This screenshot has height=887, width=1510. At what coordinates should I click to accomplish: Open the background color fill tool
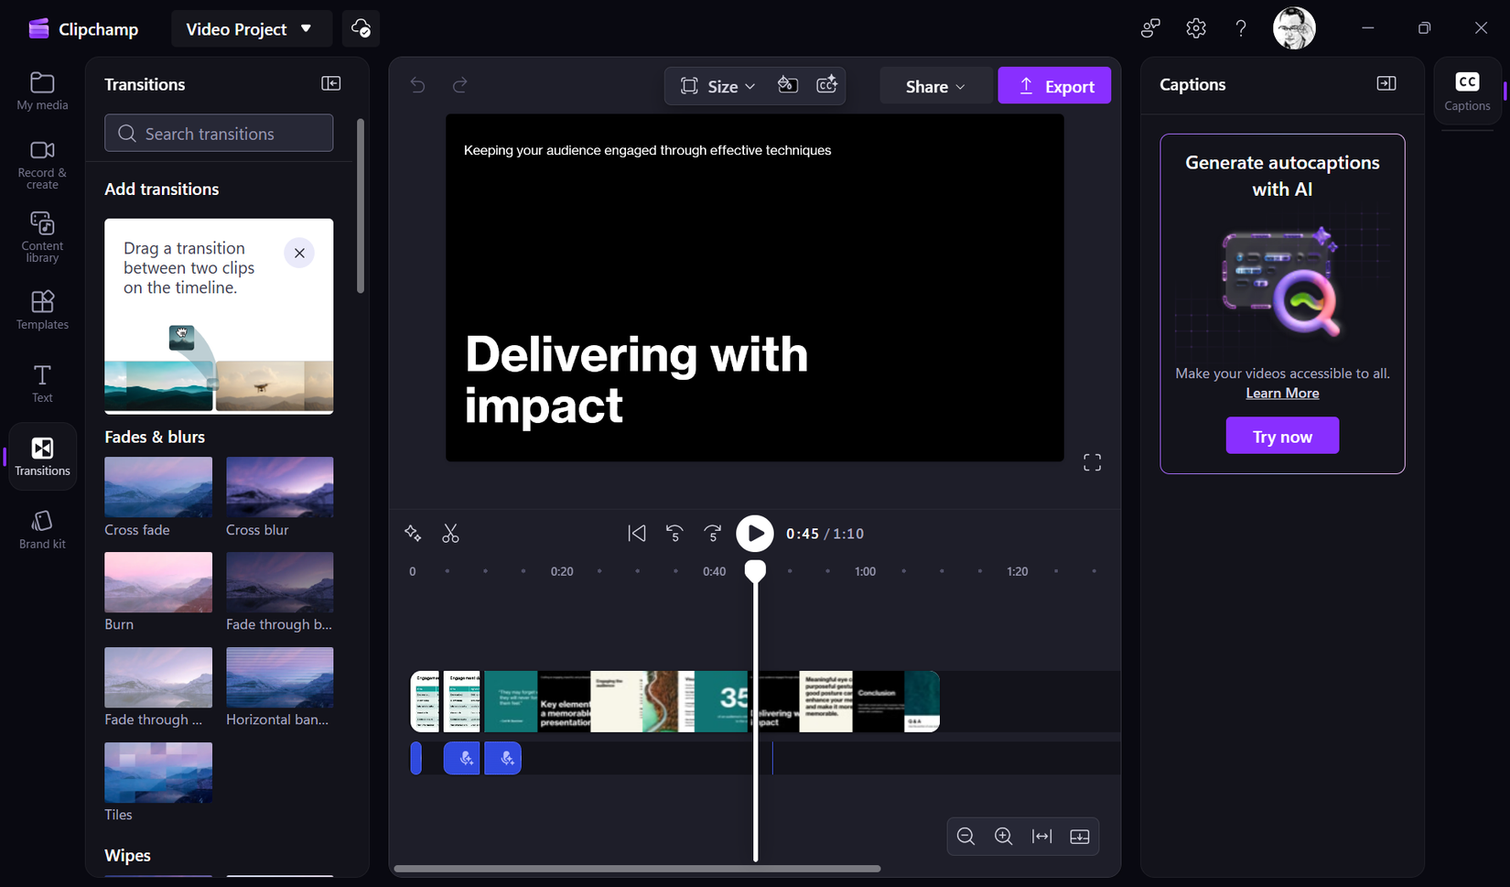tap(787, 84)
